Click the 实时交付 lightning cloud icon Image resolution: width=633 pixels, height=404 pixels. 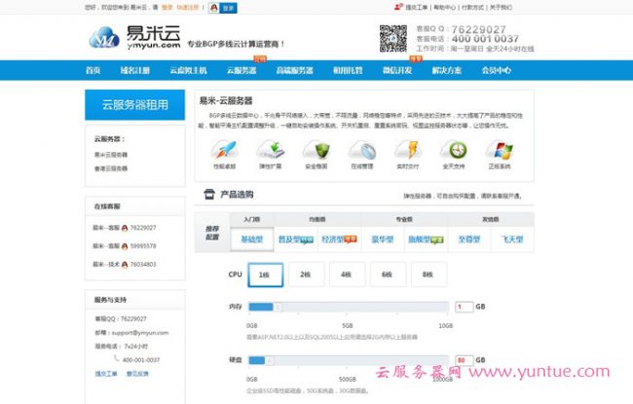click(408, 151)
